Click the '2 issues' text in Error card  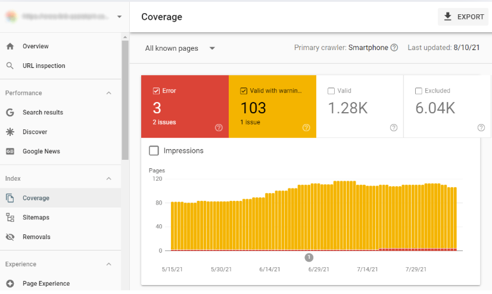click(x=164, y=122)
